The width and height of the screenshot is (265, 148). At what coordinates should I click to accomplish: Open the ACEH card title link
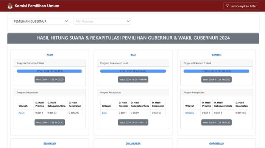click(x=50, y=55)
